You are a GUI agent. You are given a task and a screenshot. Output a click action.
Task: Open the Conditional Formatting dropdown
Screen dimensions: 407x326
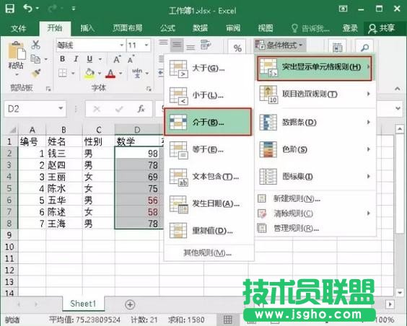(x=280, y=45)
